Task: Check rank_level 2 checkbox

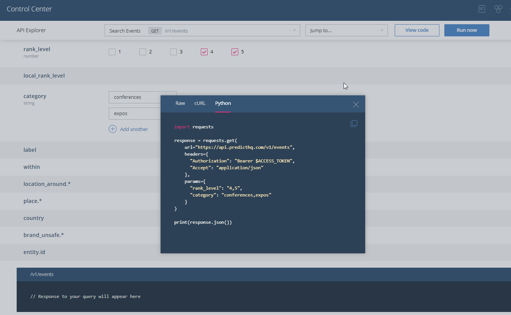Action: tap(143, 52)
